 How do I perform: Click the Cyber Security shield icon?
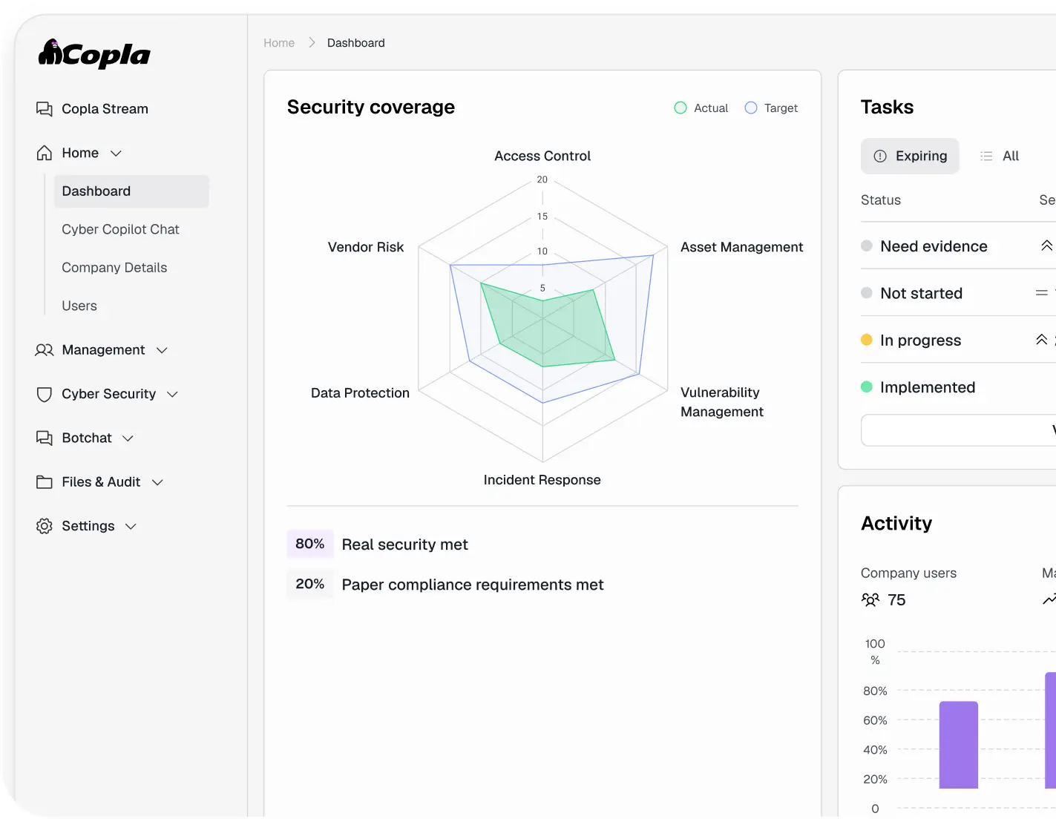45,394
